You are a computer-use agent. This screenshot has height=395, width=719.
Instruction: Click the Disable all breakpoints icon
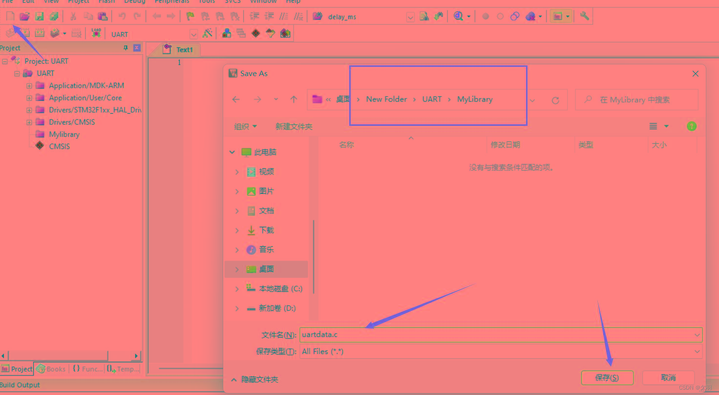click(515, 17)
